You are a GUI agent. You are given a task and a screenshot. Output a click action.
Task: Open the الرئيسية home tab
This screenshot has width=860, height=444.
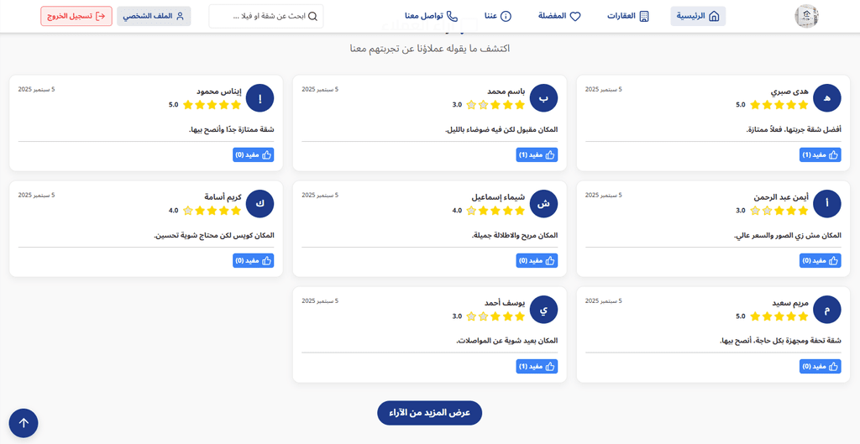point(698,16)
